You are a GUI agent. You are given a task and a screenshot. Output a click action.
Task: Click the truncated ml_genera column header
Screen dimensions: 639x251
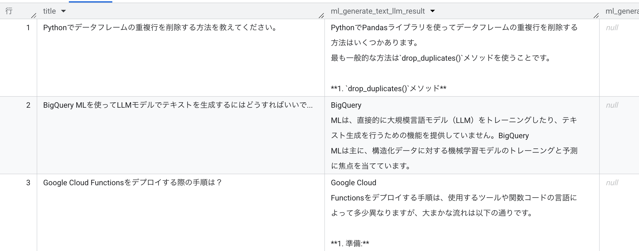[622, 11]
